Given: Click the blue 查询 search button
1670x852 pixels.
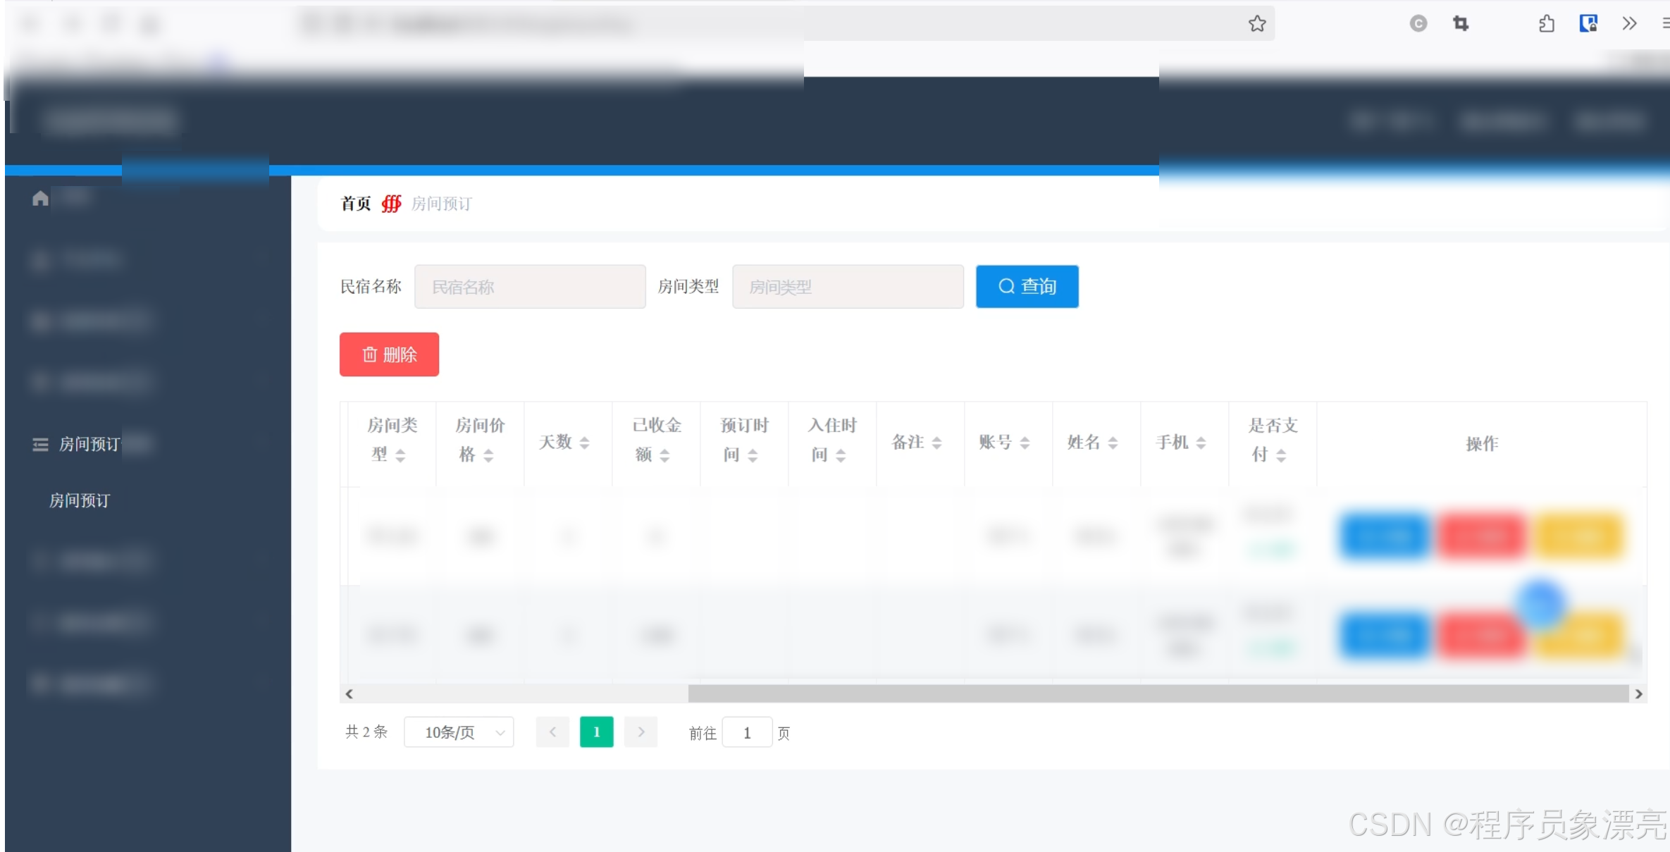Looking at the screenshot, I should tap(1027, 286).
